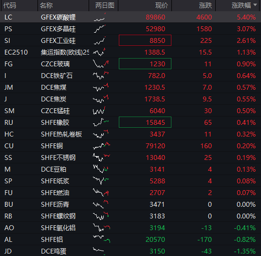The image size is (261, 256).
Task: Click the DCE铁矿石 contract name
Action: pos(56,76)
